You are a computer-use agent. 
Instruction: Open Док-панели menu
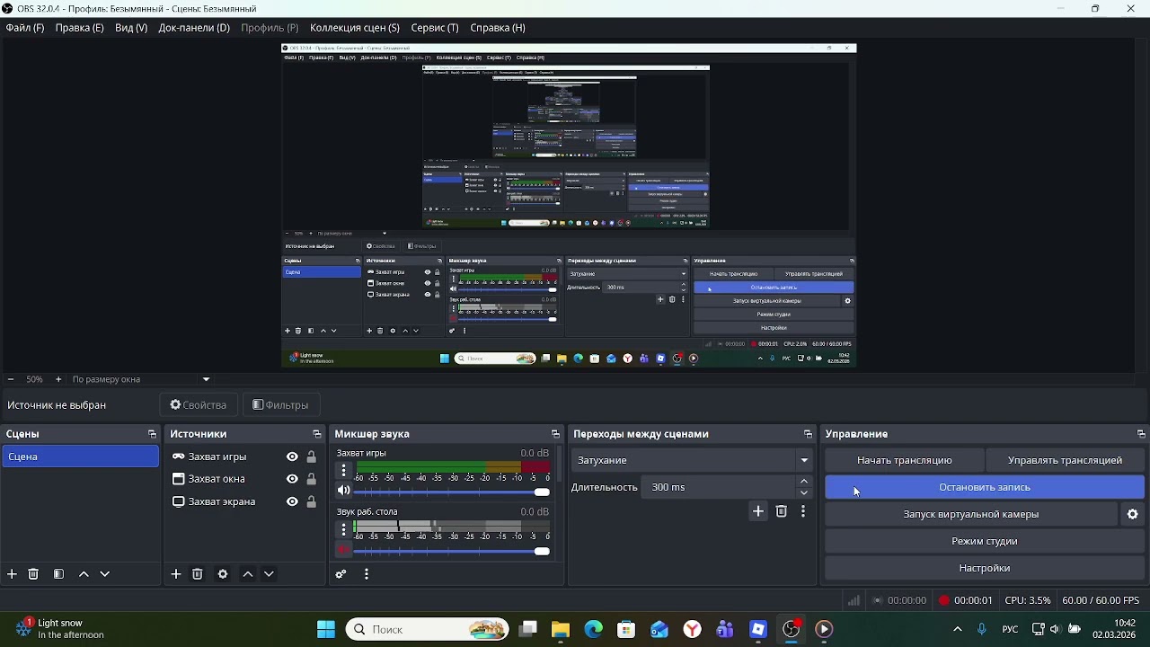194,28
